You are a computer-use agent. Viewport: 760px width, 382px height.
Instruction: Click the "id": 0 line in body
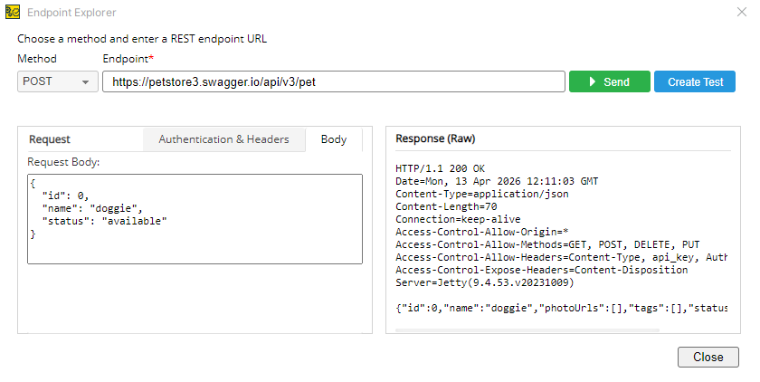[x=65, y=196]
